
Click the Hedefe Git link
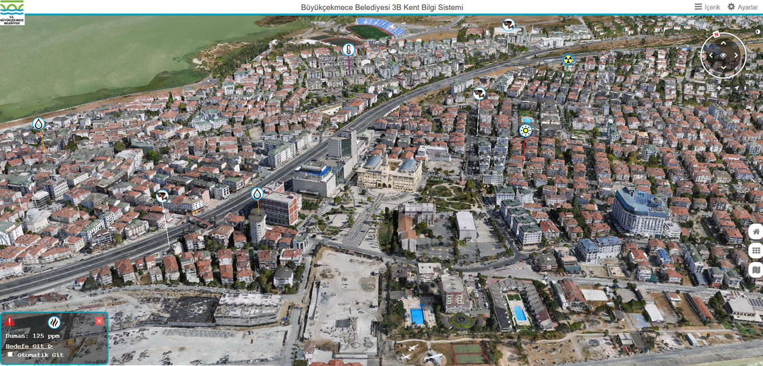(29, 346)
